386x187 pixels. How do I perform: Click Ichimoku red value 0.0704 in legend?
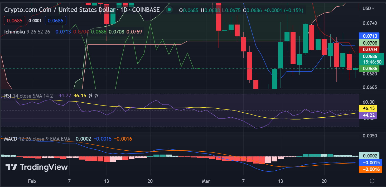click(81, 32)
